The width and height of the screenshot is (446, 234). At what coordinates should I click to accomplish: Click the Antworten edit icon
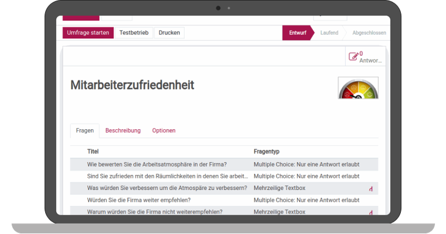click(353, 57)
